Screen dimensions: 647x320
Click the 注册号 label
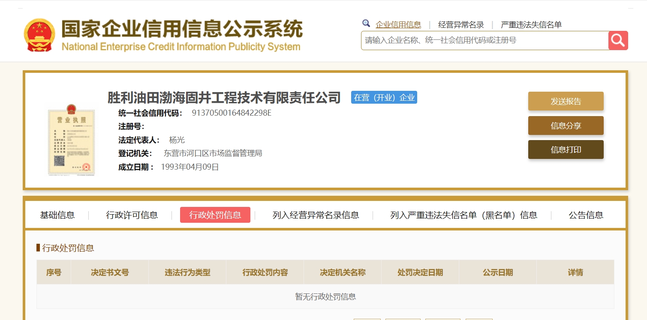pyautogui.click(x=131, y=126)
